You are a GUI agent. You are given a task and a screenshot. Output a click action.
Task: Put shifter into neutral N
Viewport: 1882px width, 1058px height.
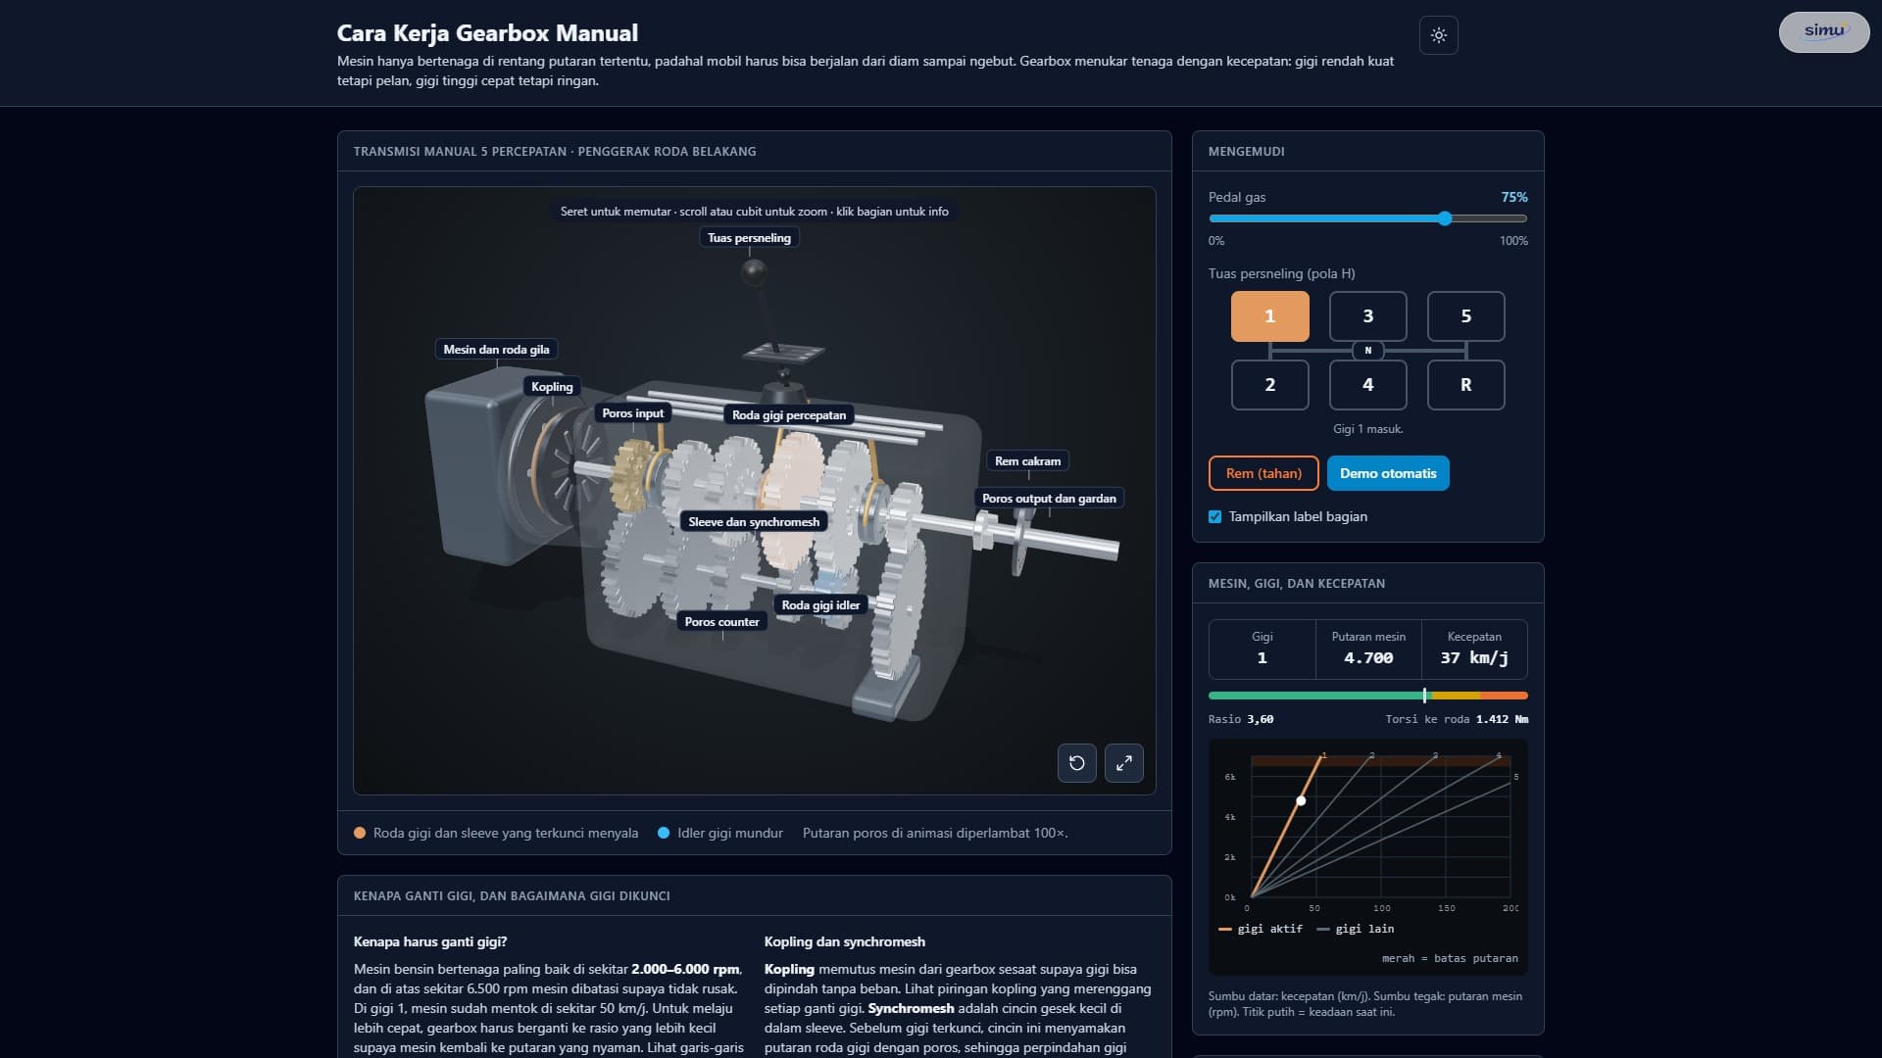[1367, 351]
